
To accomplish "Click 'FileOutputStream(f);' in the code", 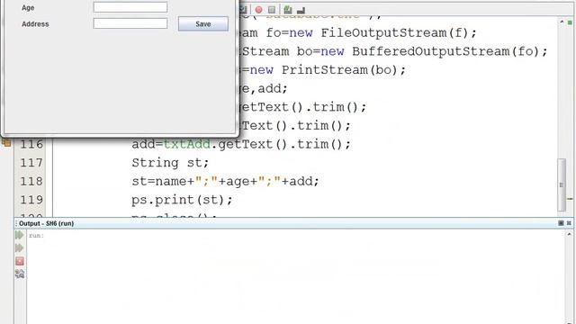I will tap(399, 33).
